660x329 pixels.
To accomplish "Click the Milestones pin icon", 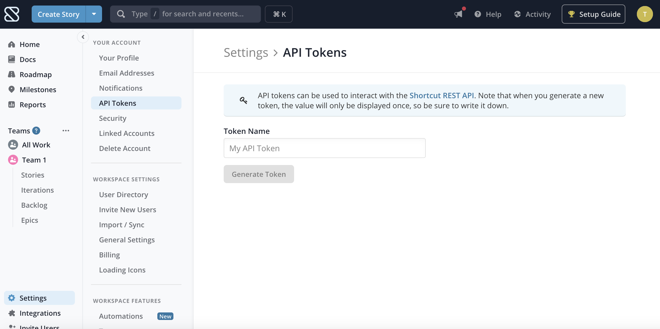I will pos(12,89).
